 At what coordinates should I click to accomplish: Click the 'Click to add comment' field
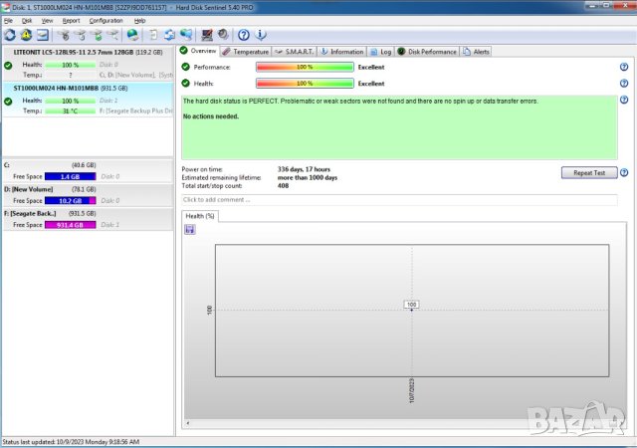[x=398, y=199]
